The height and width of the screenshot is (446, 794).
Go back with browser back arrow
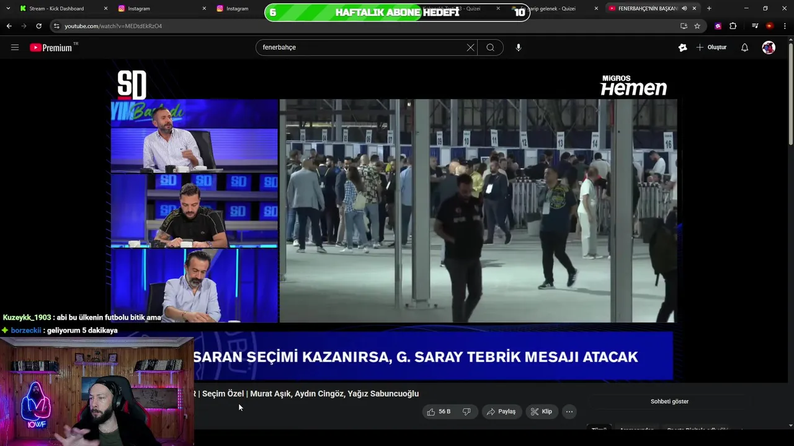pyautogui.click(x=9, y=26)
